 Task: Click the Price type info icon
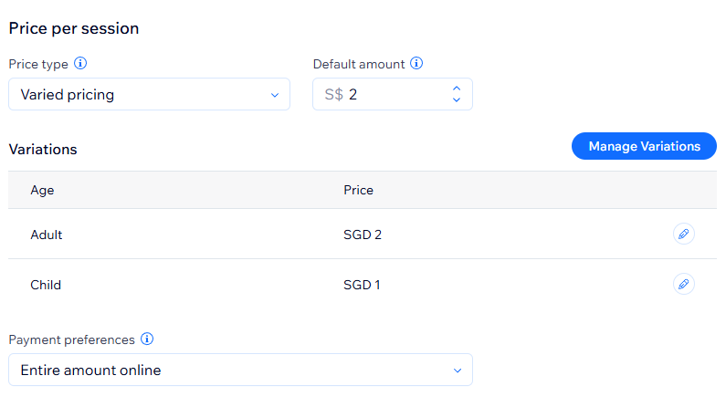(80, 64)
